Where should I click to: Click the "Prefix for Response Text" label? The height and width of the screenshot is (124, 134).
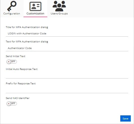pos(21,84)
